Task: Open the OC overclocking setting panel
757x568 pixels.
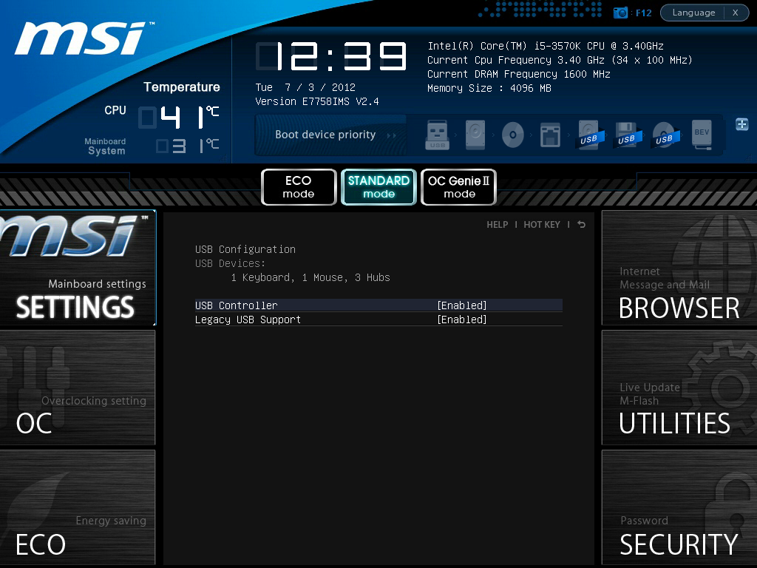Action: click(78, 388)
